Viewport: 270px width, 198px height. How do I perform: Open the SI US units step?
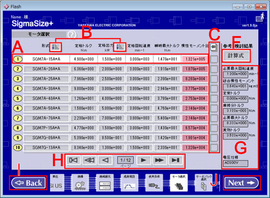(x=57, y=183)
